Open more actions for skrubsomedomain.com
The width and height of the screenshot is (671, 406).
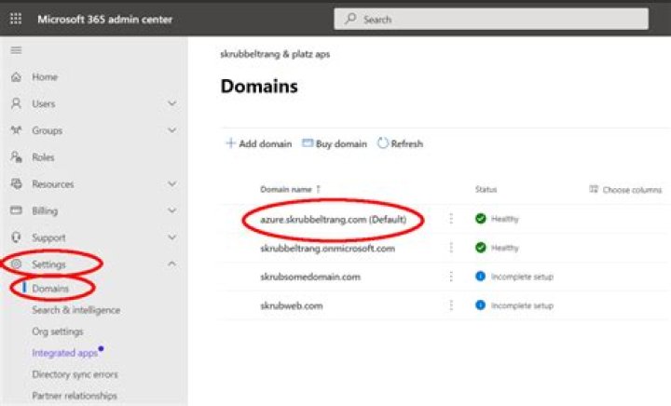pos(451,277)
